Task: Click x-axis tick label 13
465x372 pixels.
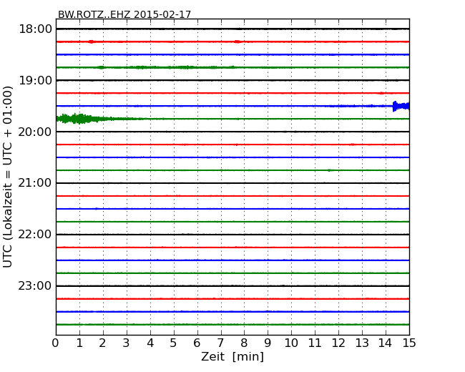Action: point(362,343)
